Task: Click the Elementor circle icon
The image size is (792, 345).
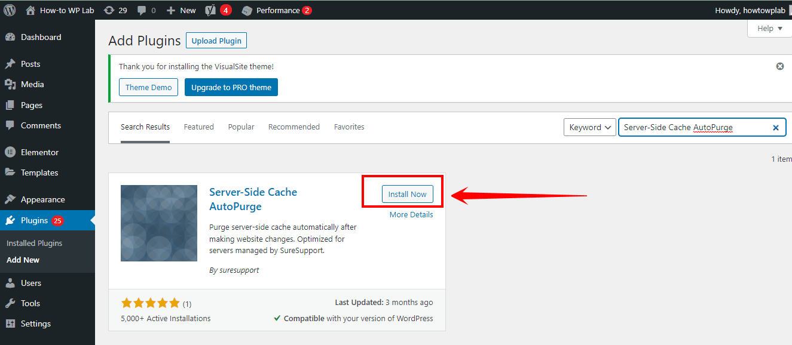Action: click(x=10, y=152)
